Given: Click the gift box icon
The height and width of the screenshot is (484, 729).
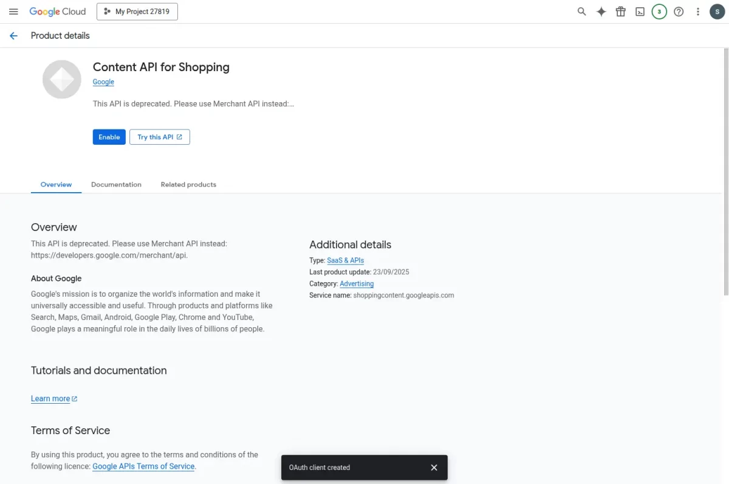Looking at the screenshot, I should (x=620, y=12).
